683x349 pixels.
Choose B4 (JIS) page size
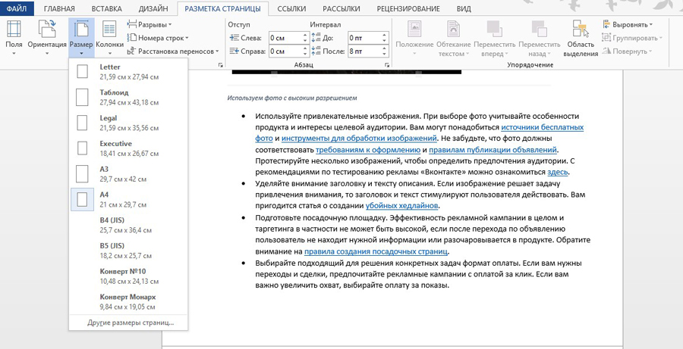(128, 225)
